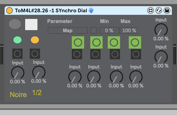Click the fourth Input dial under the green buttons
Image resolution: width=177 pixels, height=115 pixels.
coord(136,77)
